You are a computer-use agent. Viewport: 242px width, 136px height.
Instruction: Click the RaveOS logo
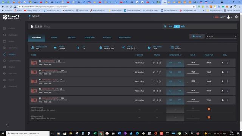(11, 17)
